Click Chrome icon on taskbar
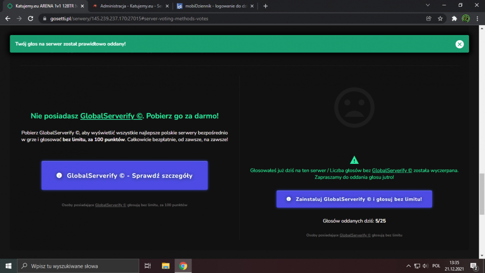The image size is (485, 273). click(183, 266)
